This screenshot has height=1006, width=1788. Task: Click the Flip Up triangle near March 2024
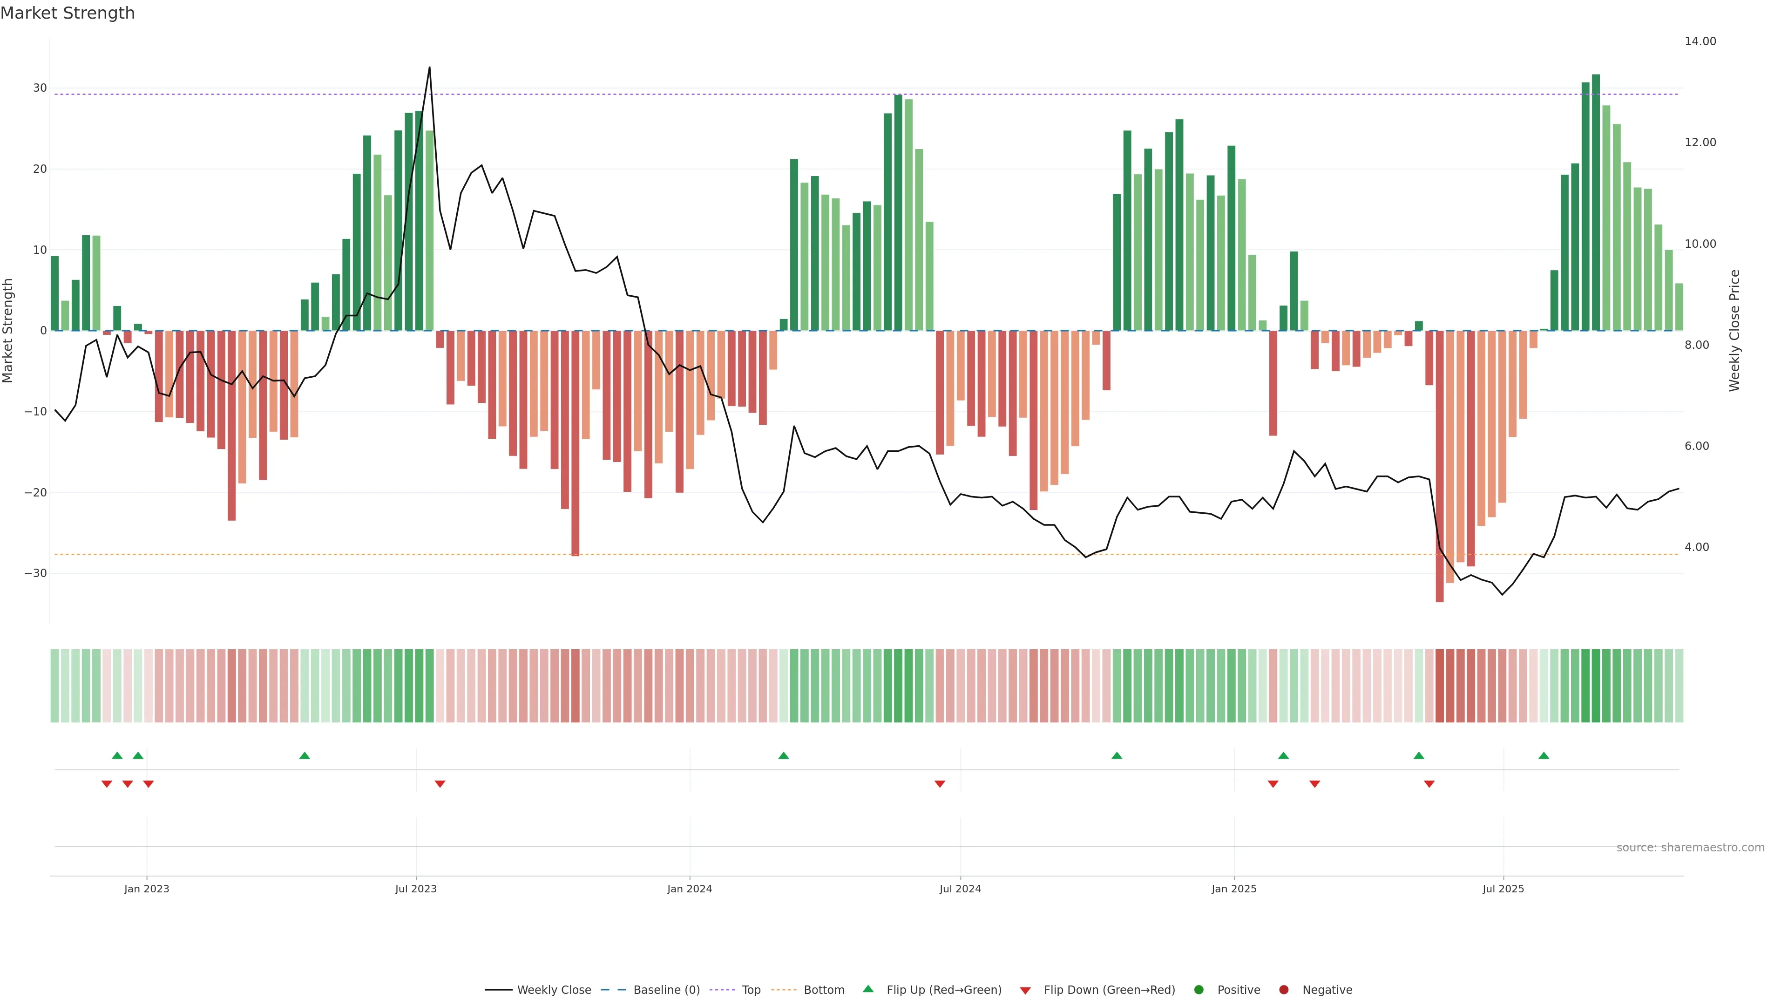pos(784,755)
